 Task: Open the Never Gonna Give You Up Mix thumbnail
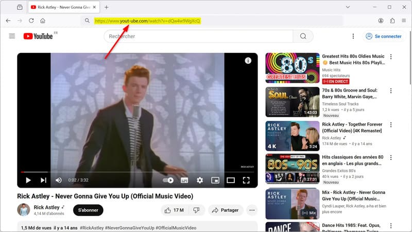(x=293, y=204)
